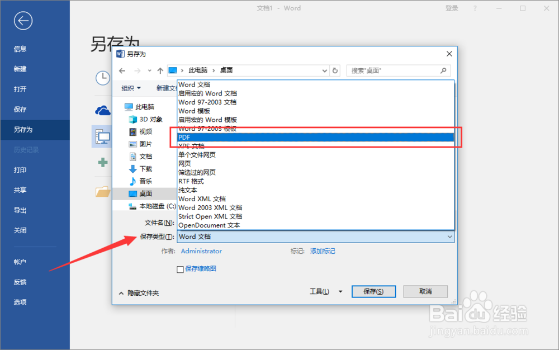
Task: Click the Recent clock icon behind the dialog
Action: click(103, 78)
